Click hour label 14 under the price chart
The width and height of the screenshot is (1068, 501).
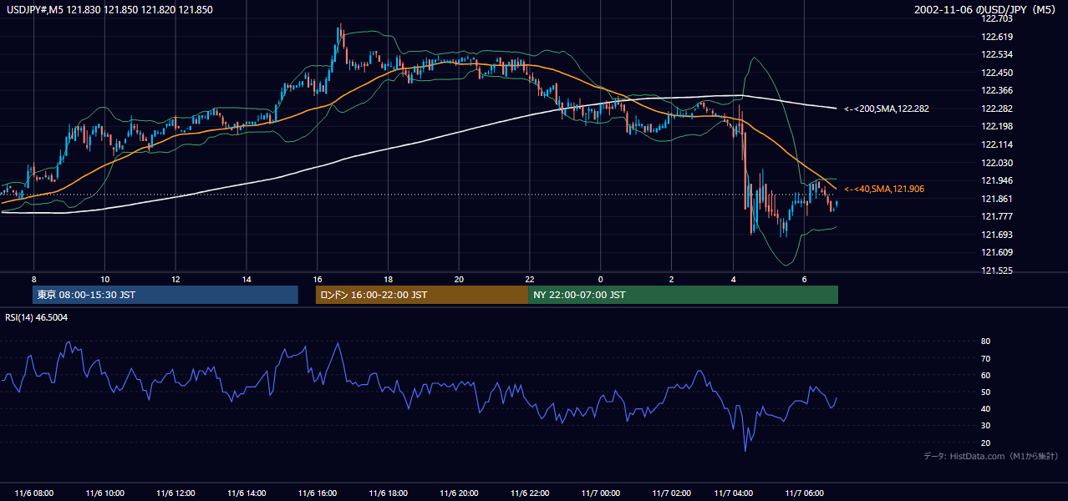pos(247,279)
